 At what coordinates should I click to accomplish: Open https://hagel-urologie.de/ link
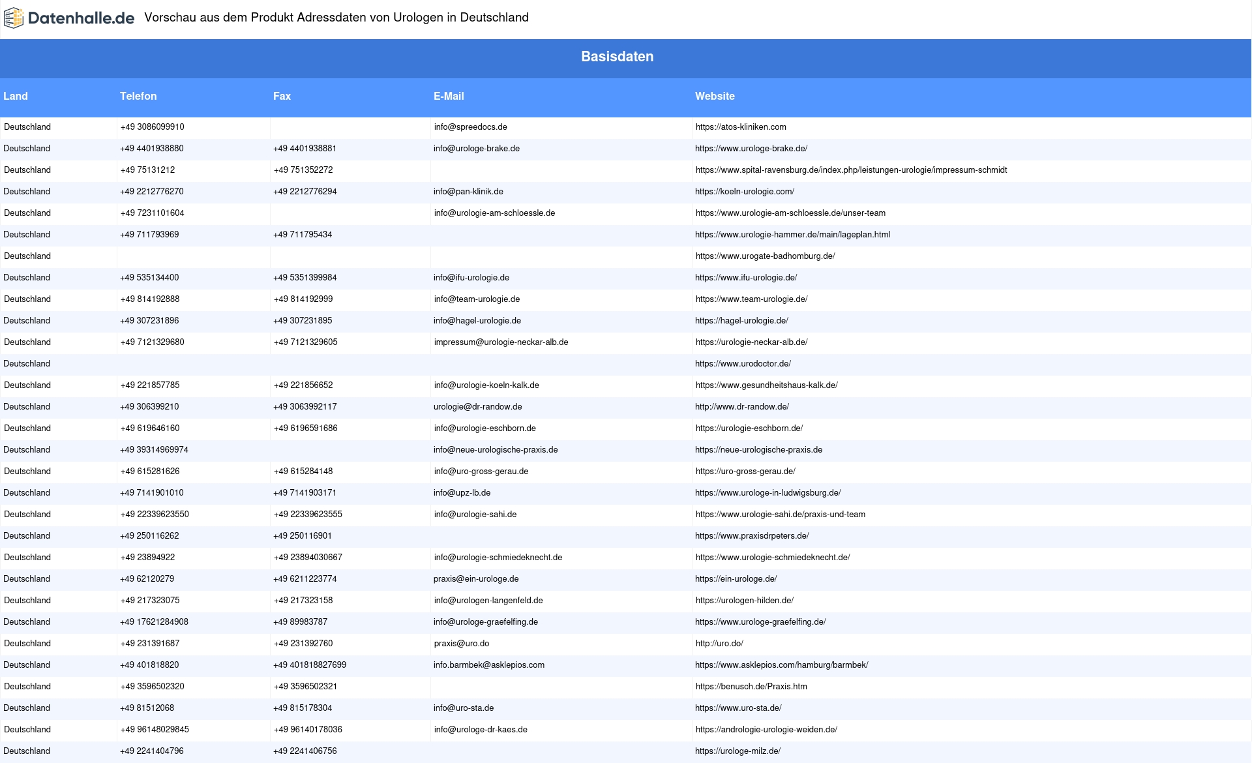click(741, 321)
